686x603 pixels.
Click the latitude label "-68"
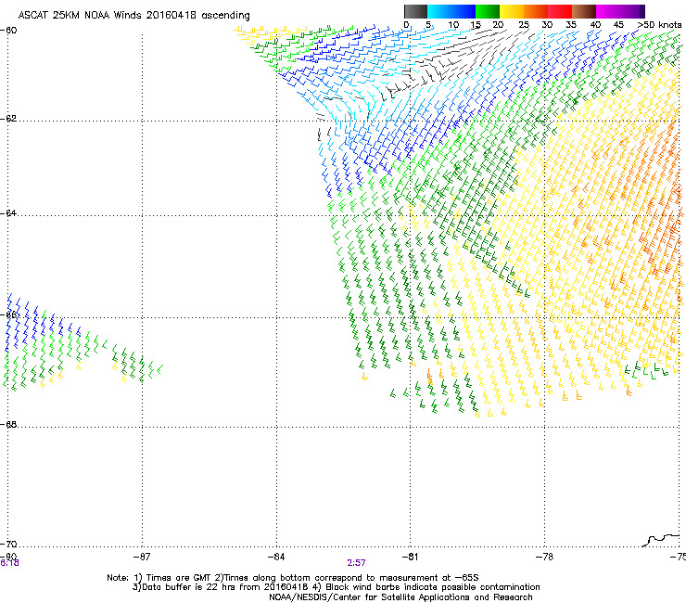[8, 425]
